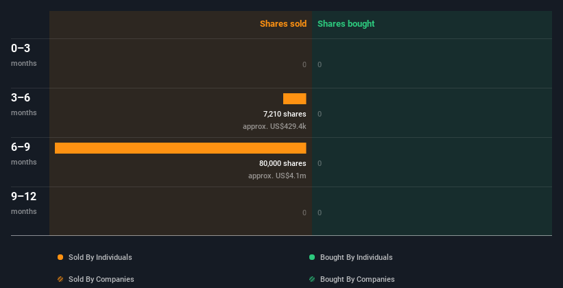Image resolution: width=563 pixels, height=288 pixels.
Task: Select the 'Sold By Individuals' legend label
Action: 100,257
